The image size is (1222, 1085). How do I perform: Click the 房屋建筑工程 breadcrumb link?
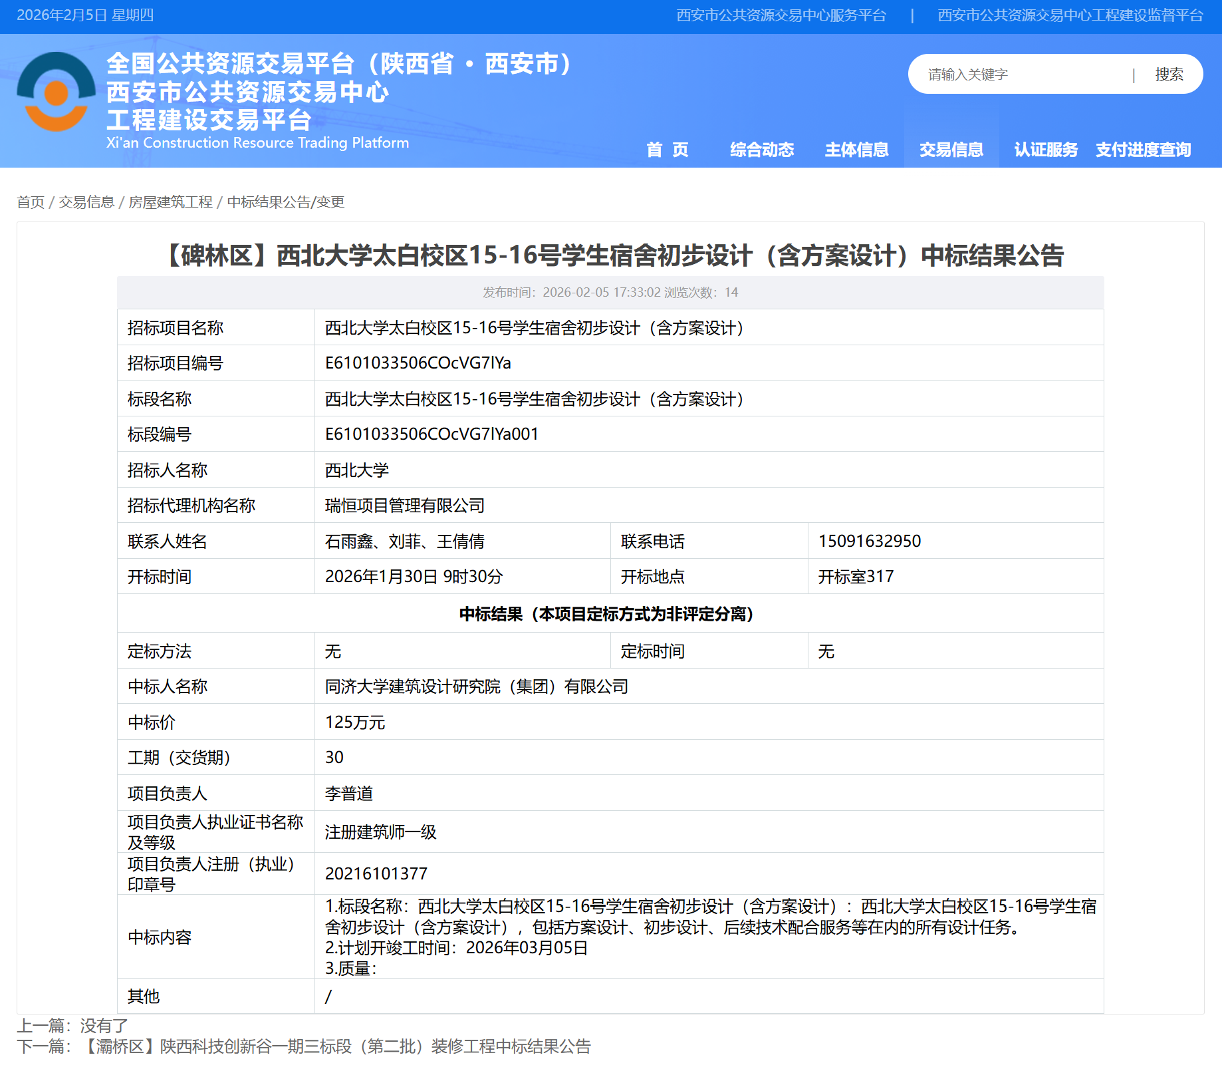coord(170,202)
